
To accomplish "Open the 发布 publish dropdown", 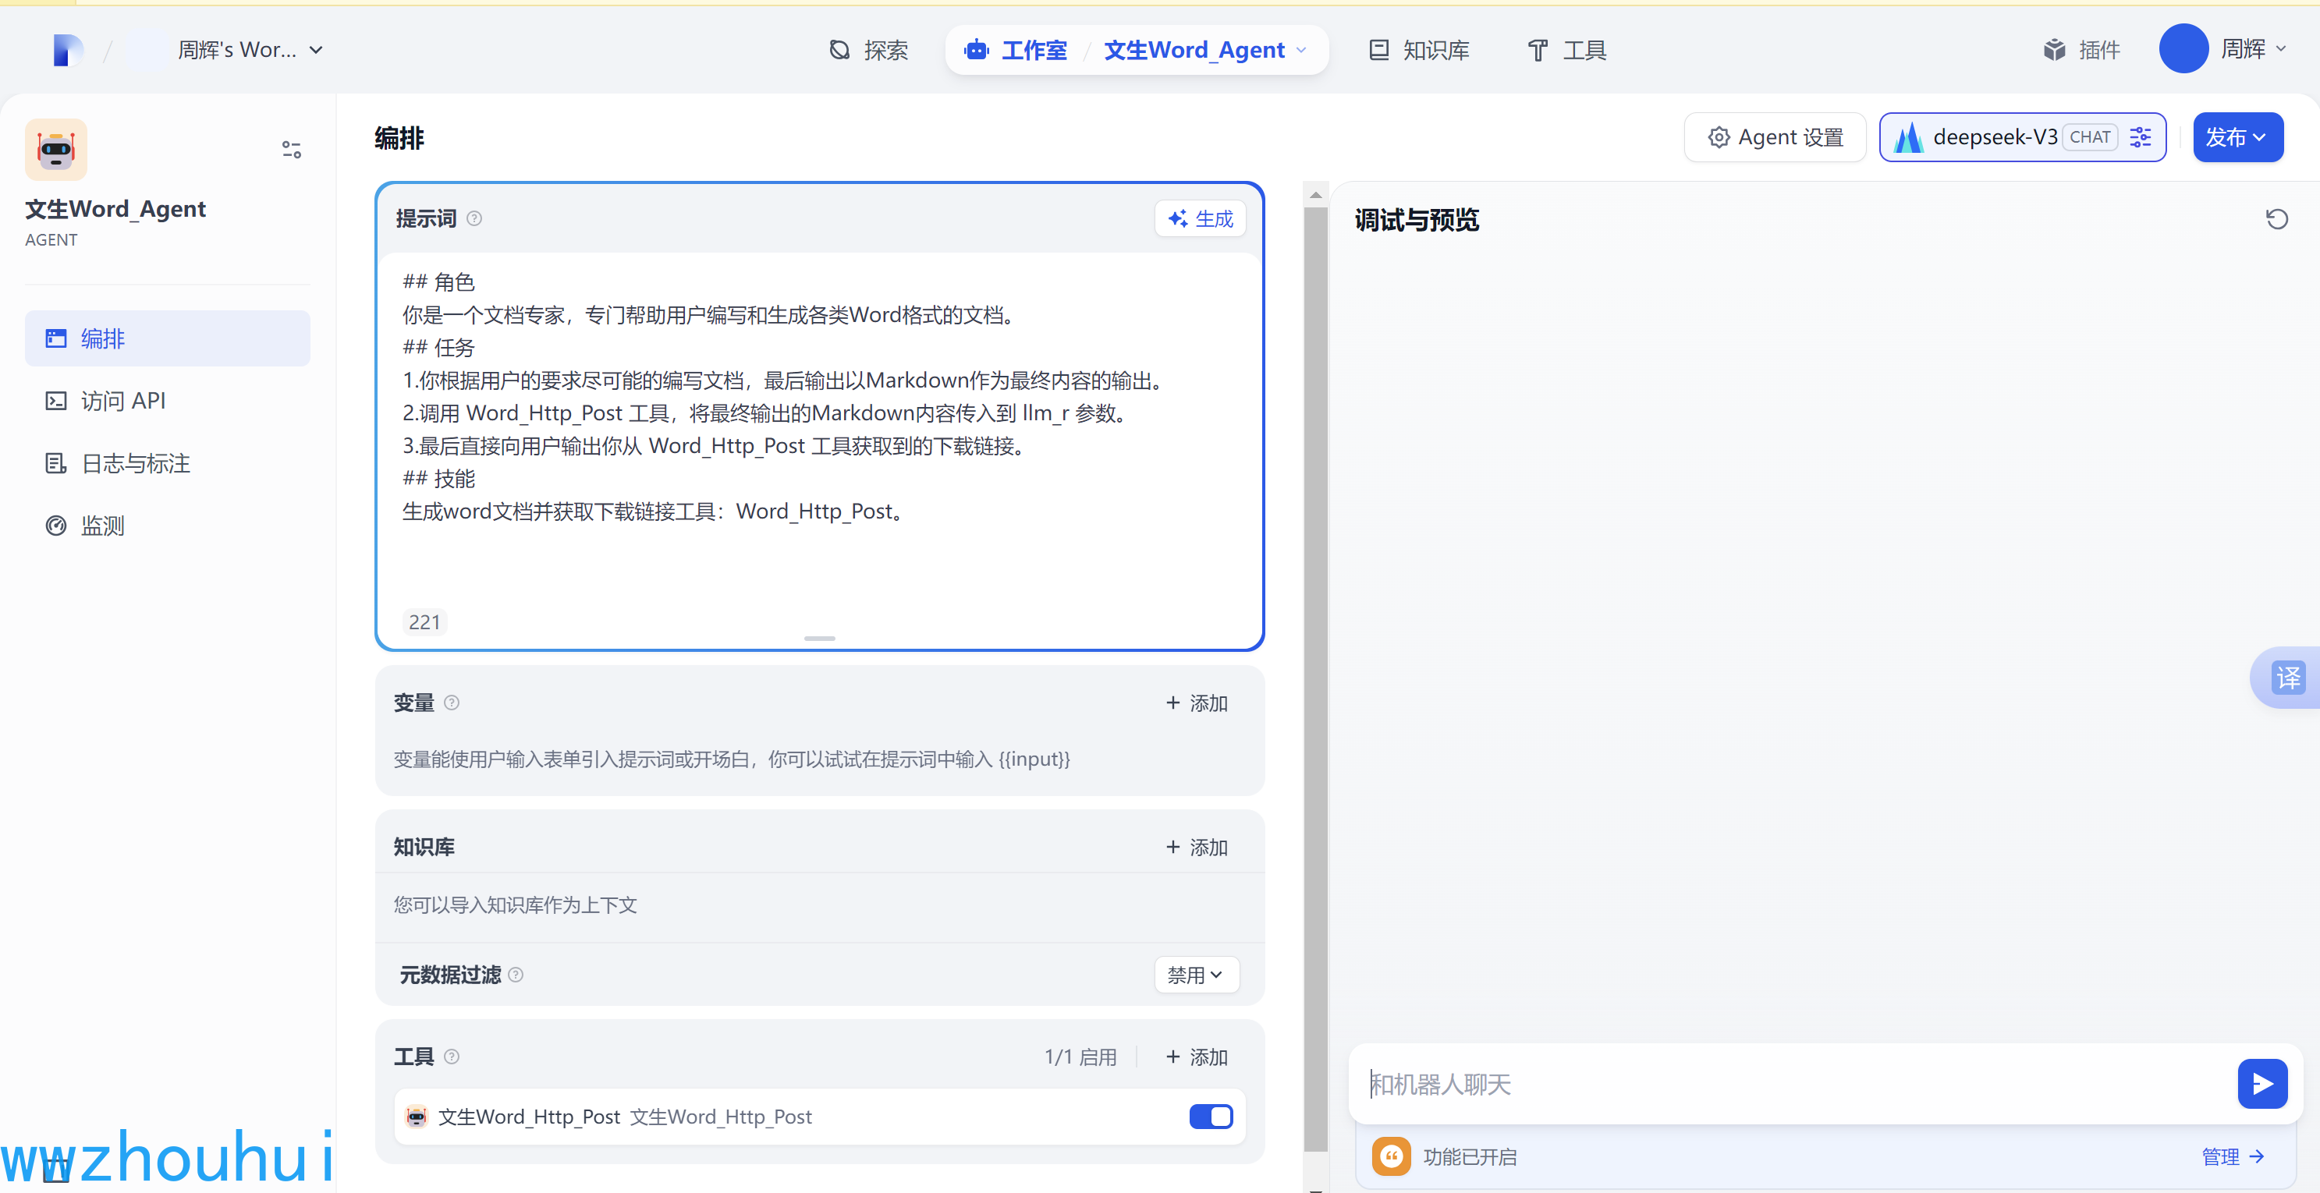I will [x=2237, y=137].
